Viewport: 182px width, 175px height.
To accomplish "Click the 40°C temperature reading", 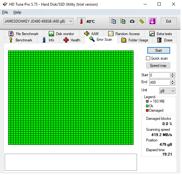I will click(91, 22).
